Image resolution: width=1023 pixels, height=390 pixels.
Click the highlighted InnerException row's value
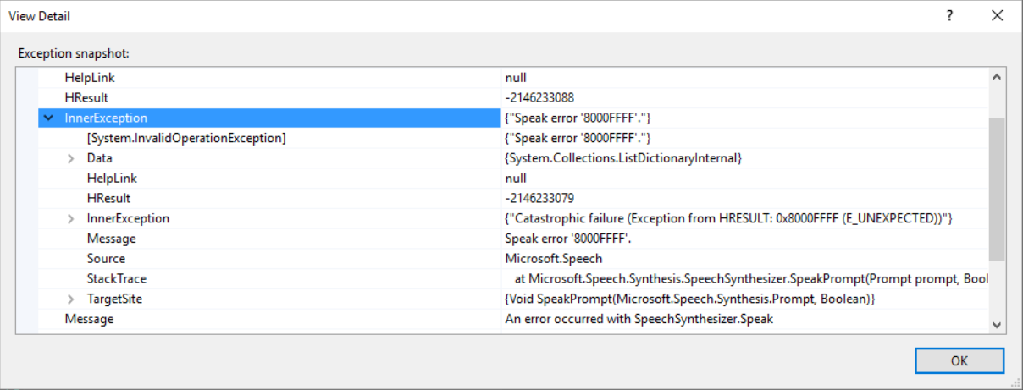click(578, 118)
